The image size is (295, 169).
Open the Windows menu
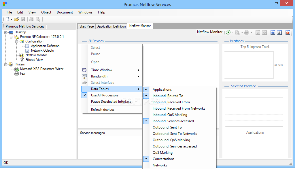85,12
